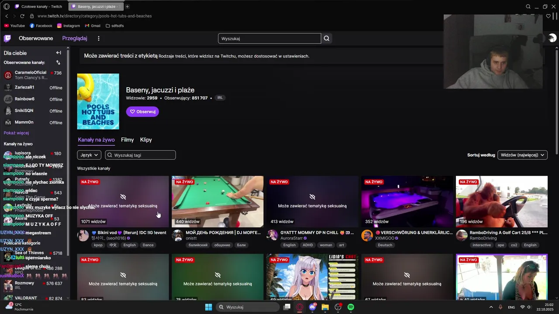The width and height of the screenshot is (559, 314).
Task: Click the sort icon beside Obserwowane kanały
Action: click(58, 62)
